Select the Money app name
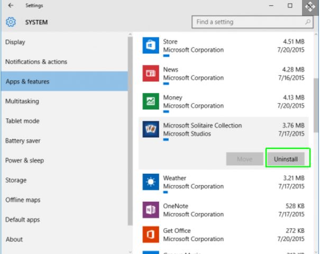Image resolution: width=320 pixels, height=254 pixels. click(x=172, y=98)
